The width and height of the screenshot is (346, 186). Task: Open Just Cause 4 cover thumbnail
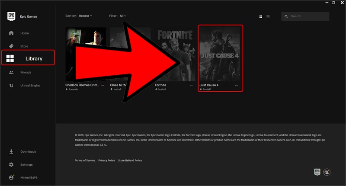click(220, 54)
